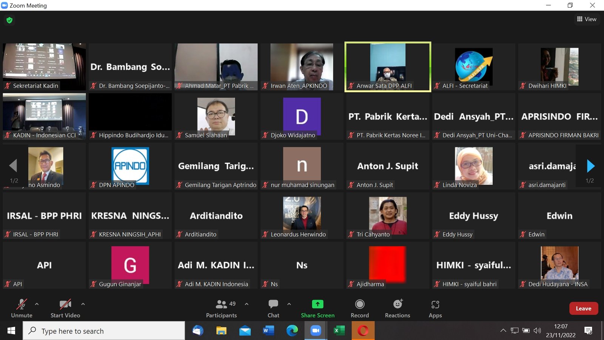The image size is (604, 340).
Task: Open Thunderbird from the taskbar
Action: pyautogui.click(x=198, y=331)
